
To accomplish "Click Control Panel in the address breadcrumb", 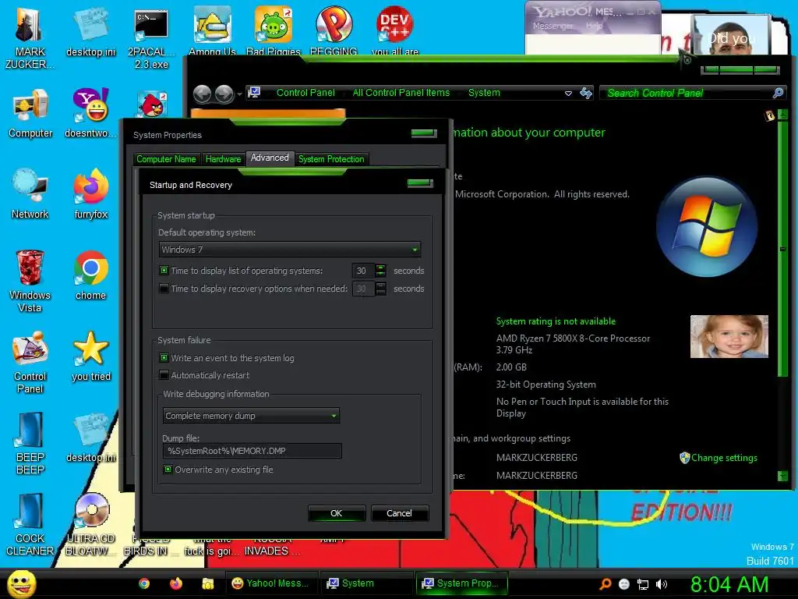I will click(x=305, y=93).
